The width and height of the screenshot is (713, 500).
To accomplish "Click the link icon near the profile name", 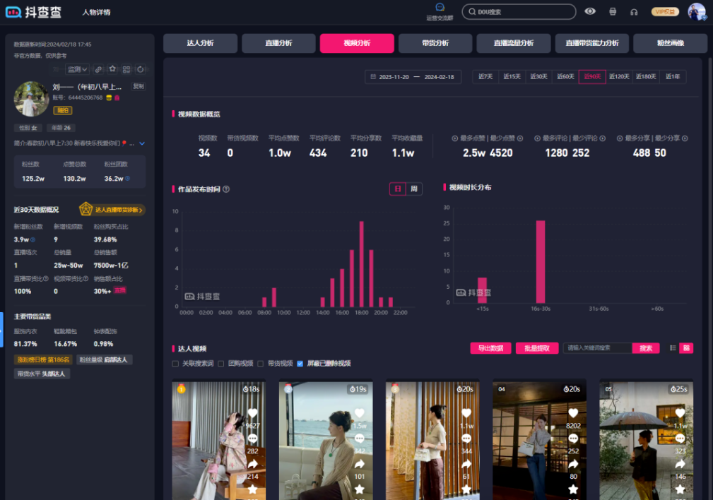I will click(98, 69).
